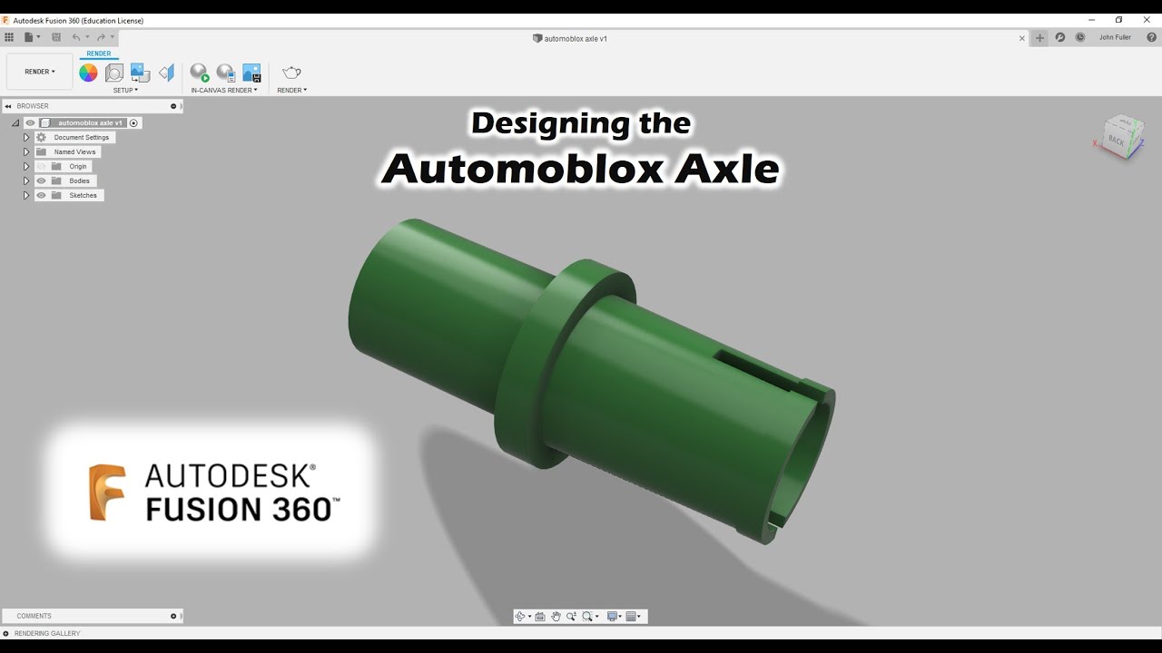Select the Origin folder label

coord(78,167)
